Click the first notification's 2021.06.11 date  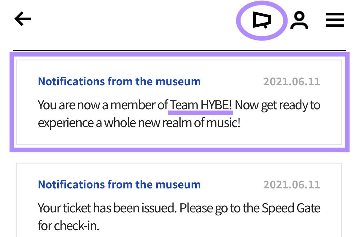[x=292, y=81]
